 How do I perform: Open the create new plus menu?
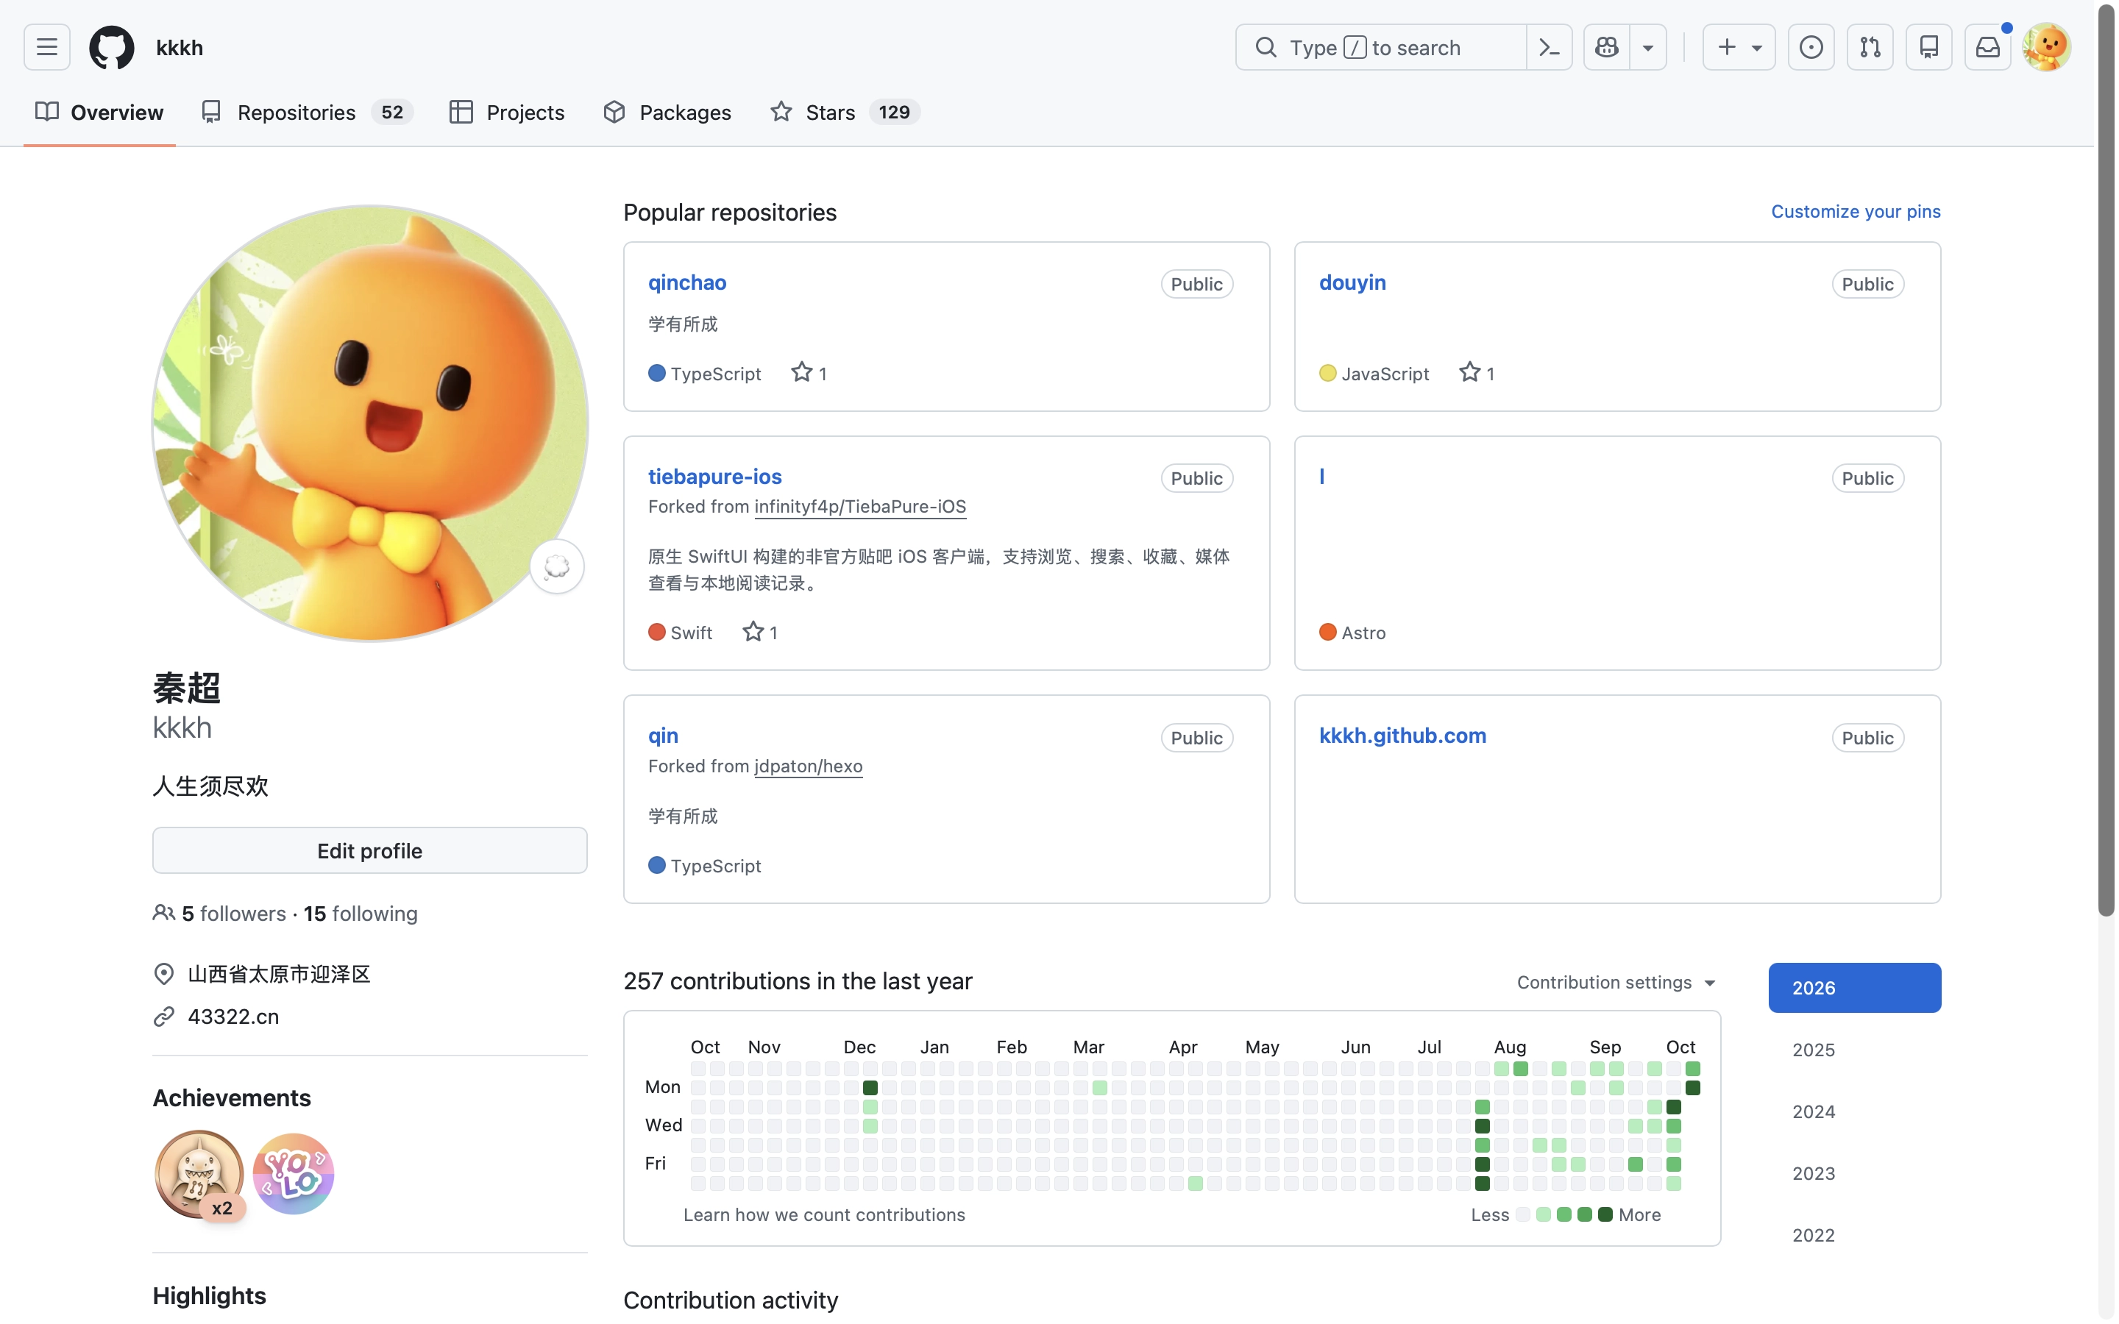point(1739,47)
